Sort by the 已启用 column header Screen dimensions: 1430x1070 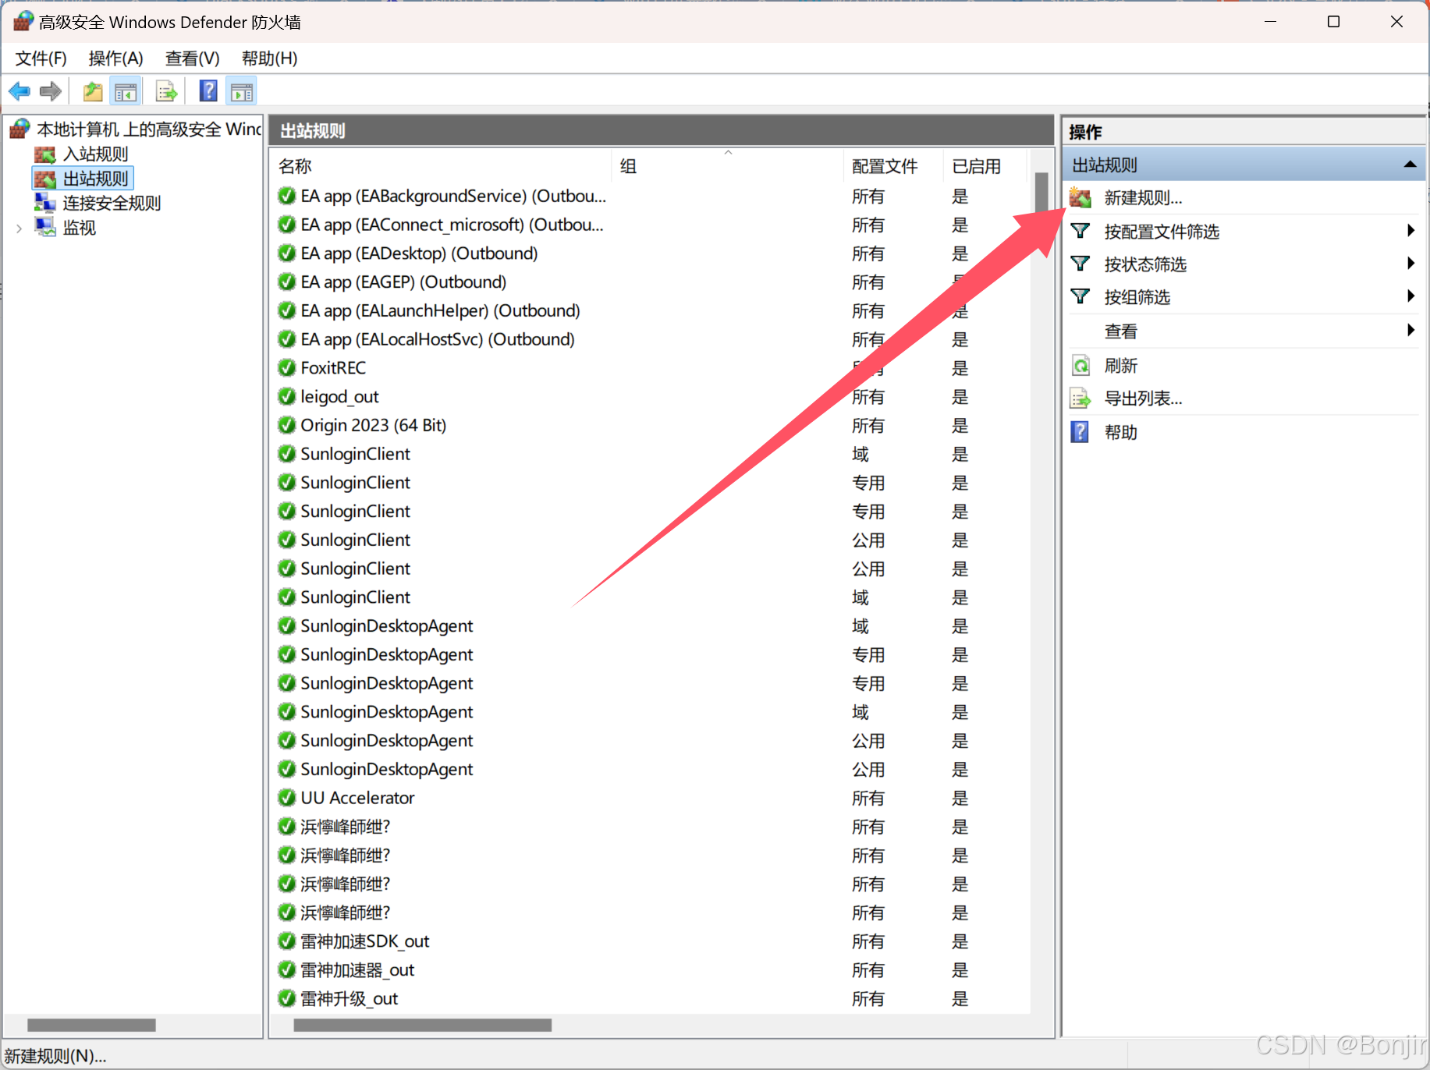coord(985,166)
